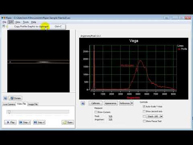Switch to the Image File tab
The image size is (193, 145).
click(x=33, y=104)
